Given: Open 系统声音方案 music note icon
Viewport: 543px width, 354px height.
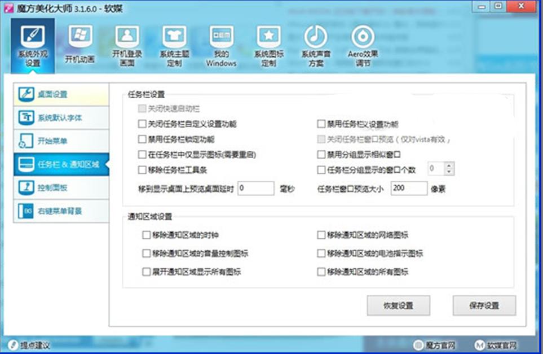Looking at the screenshot, I should (x=316, y=36).
